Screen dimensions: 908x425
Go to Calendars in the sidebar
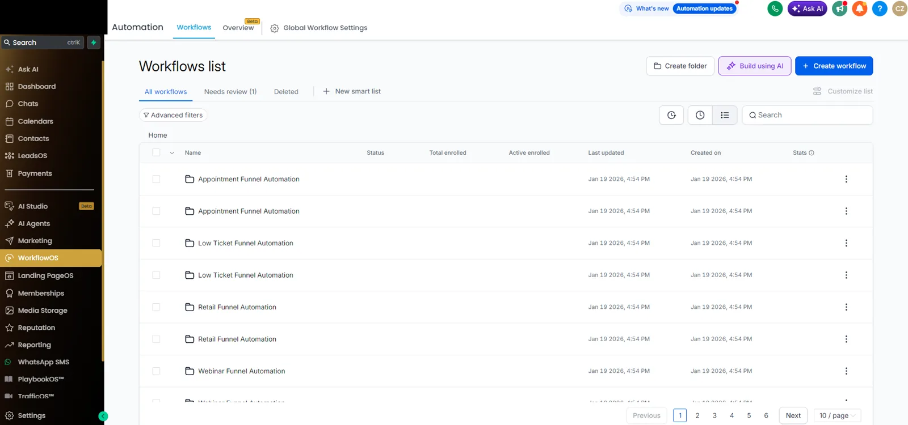(35, 121)
